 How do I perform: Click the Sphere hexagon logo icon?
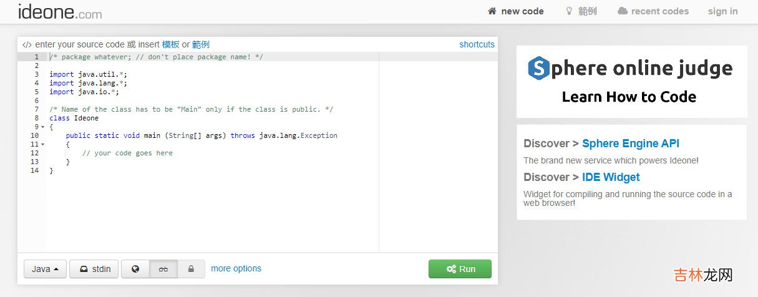tap(538, 68)
